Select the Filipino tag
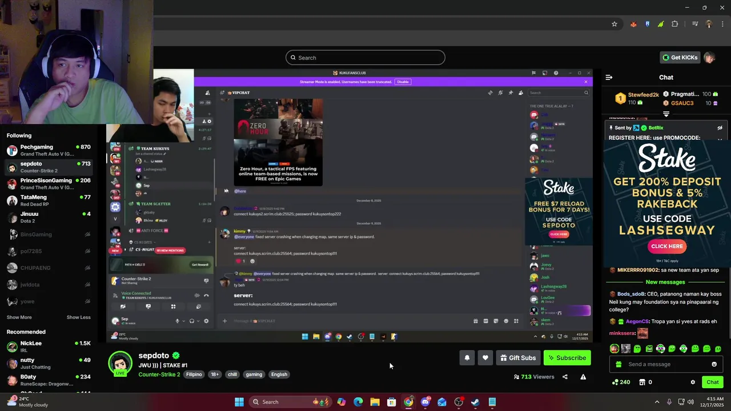Screen dimensions: 731x411 [x=194, y=374]
